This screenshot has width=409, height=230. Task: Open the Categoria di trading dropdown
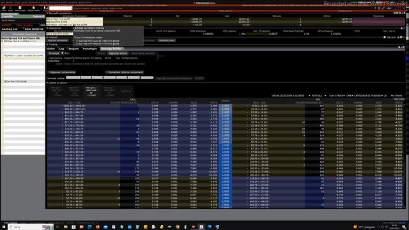[369, 96]
